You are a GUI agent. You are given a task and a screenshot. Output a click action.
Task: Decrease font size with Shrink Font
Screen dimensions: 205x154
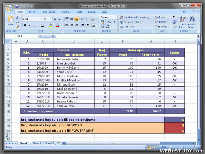point(60,19)
